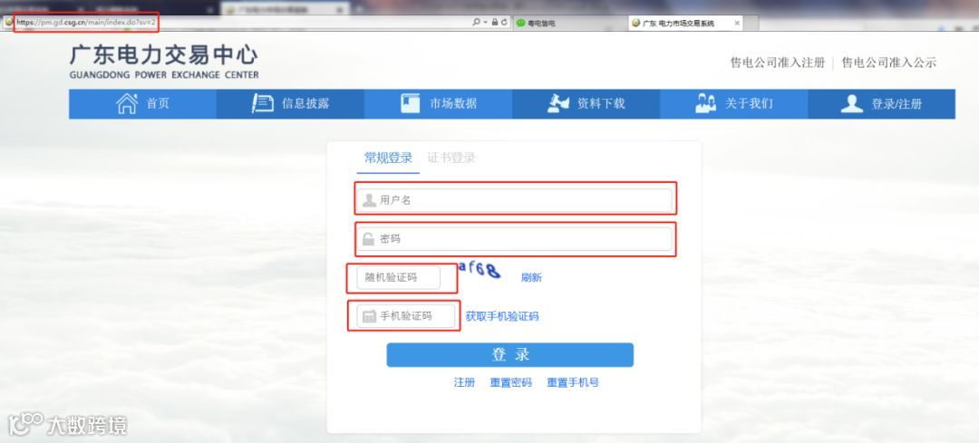Switch to 证书登录 tab

pos(451,158)
